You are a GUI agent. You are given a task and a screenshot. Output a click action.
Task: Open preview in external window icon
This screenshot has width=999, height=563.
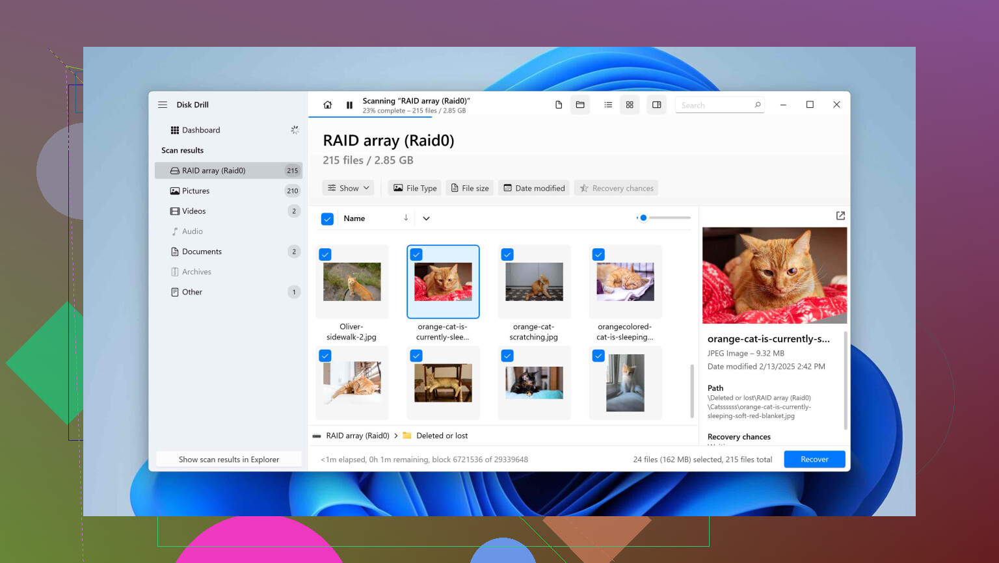coord(840,216)
